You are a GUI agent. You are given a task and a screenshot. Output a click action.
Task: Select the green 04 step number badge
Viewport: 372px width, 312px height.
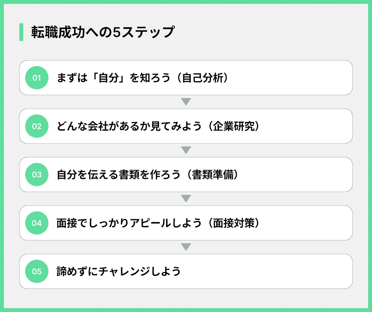click(x=37, y=223)
